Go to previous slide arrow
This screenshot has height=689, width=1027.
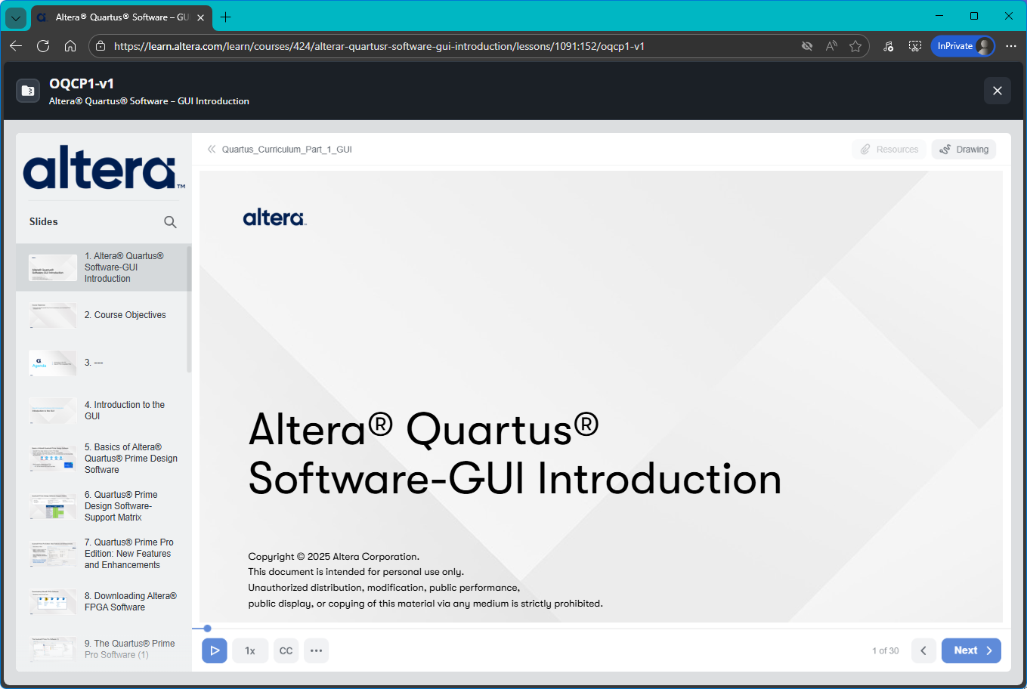tap(923, 650)
